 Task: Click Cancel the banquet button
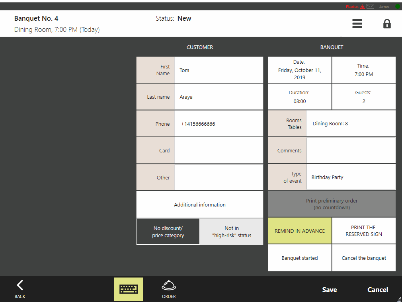pyautogui.click(x=364, y=258)
